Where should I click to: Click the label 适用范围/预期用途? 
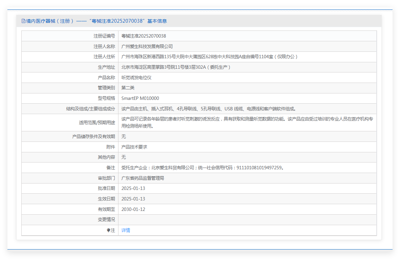[x=97, y=123]
